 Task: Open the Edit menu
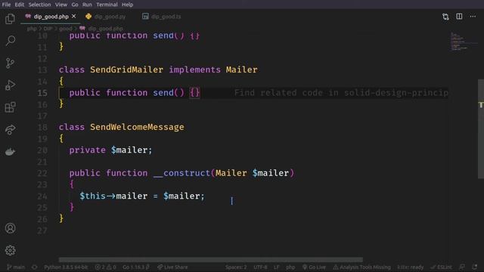[x=20, y=5]
